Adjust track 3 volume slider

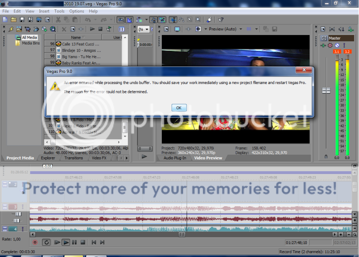(18, 214)
